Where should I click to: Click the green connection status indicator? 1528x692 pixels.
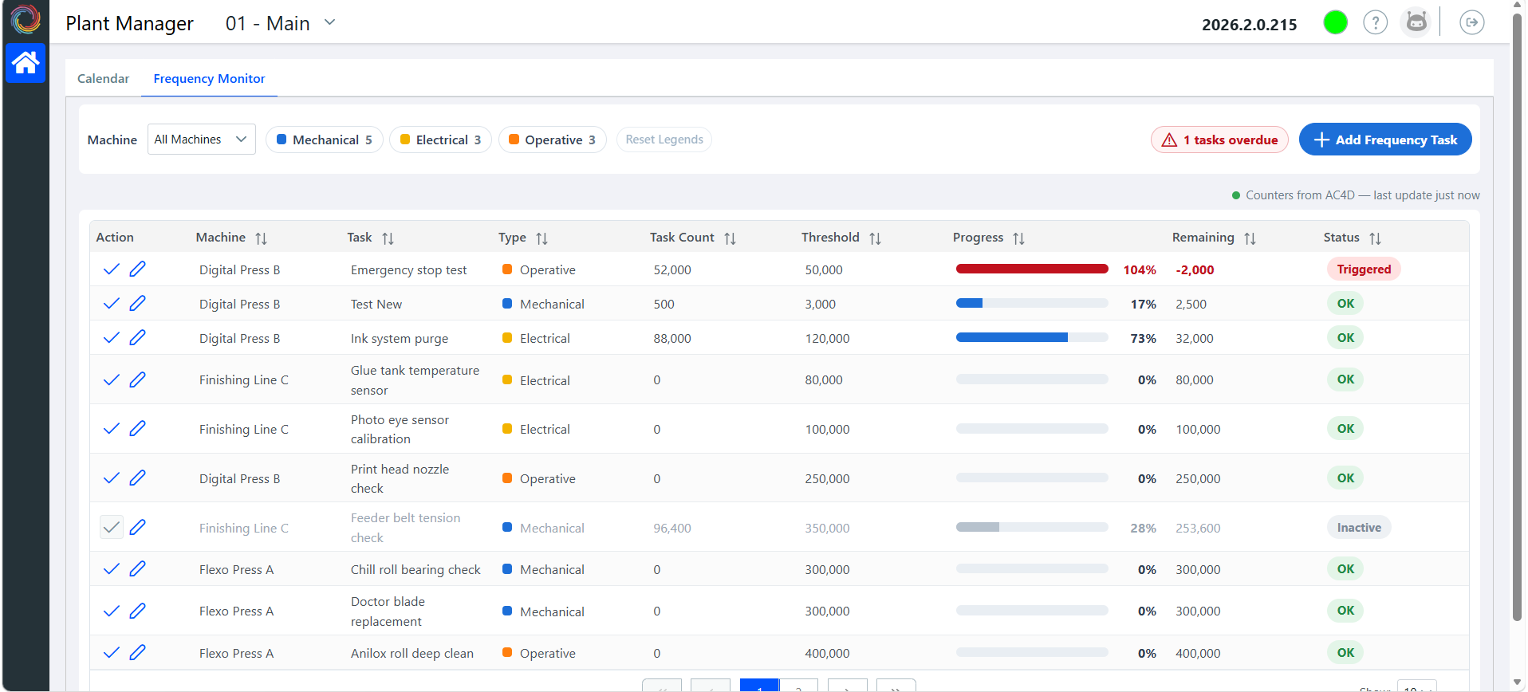pyautogui.click(x=1335, y=22)
